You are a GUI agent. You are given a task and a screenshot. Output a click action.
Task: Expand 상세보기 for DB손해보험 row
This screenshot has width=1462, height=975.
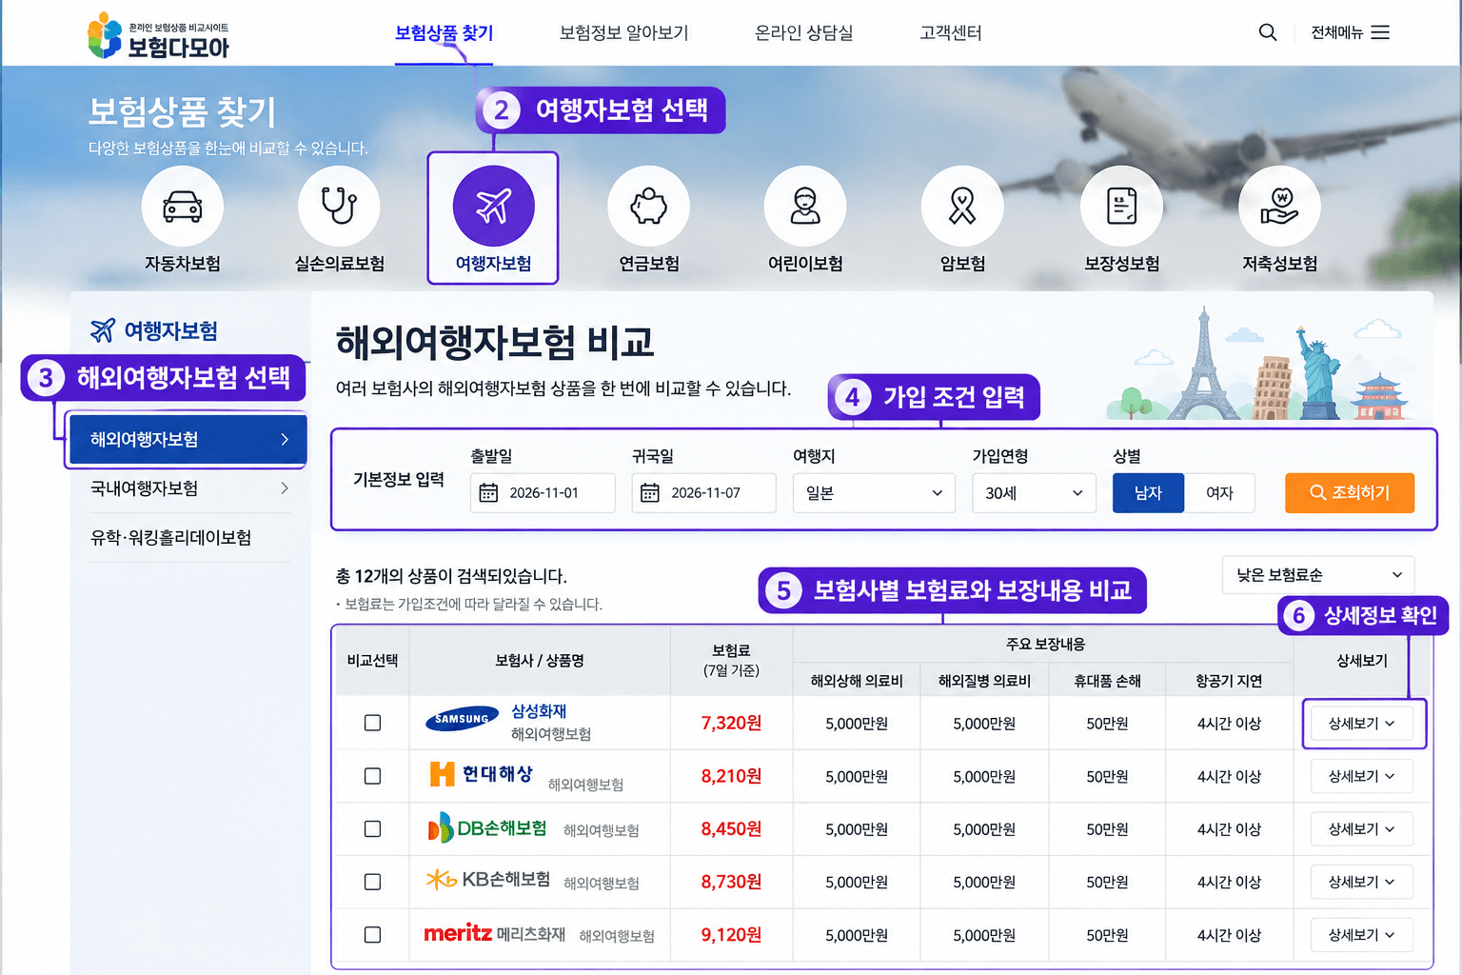coord(1362,829)
